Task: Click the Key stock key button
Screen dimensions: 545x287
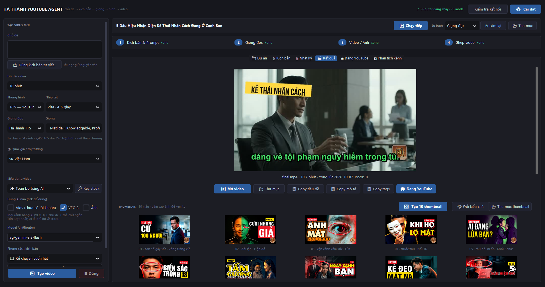Action: click(88, 188)
